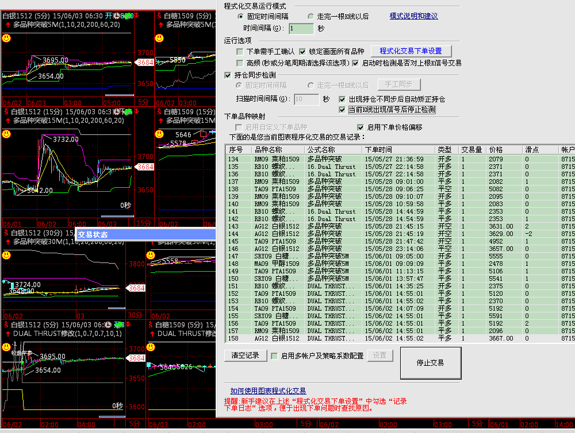Screen dimensions: 575x433
Task: Click smiley face in 白糖1509 15分 chart
Action: (159, 134)
